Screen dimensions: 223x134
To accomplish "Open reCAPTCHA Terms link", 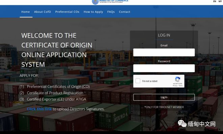I will tap(181, 86).
